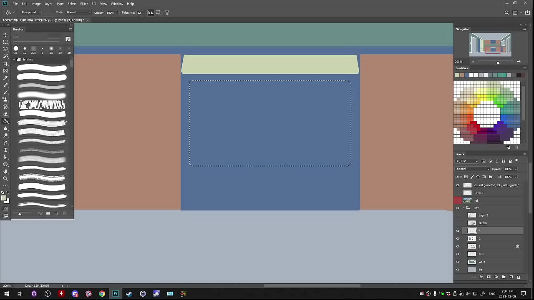Click the foreground color swatch
This screenshot has height=300, width=534.
[x=4, y=198]
